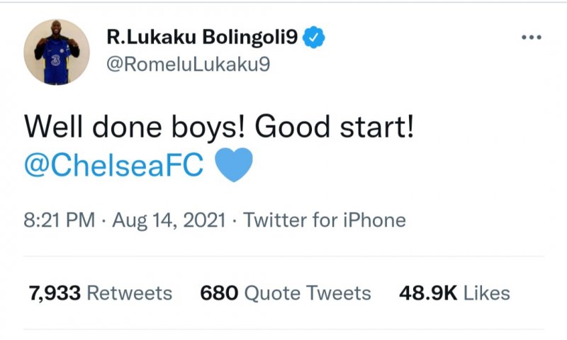Viewport: 567px width, 340px height.
Task: Click the 680 quote count number
Action: 218,293
